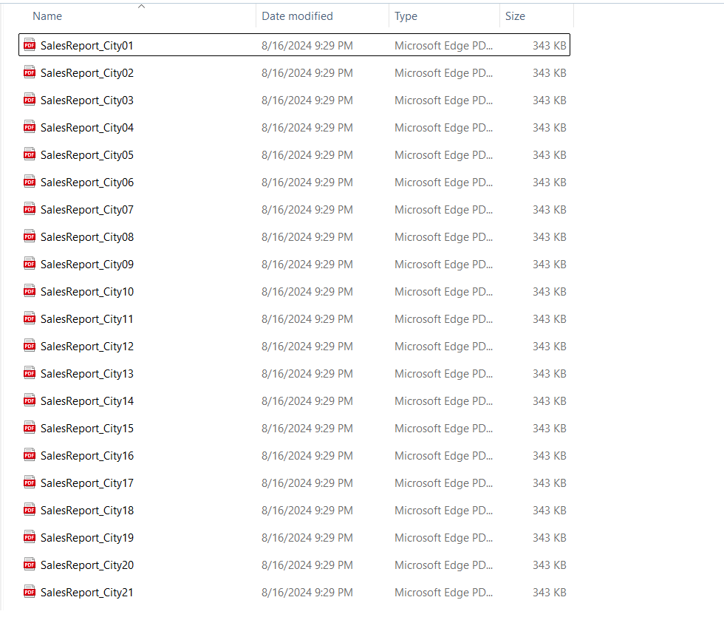Select the file name SalesReport_City11

pos(87,318)
